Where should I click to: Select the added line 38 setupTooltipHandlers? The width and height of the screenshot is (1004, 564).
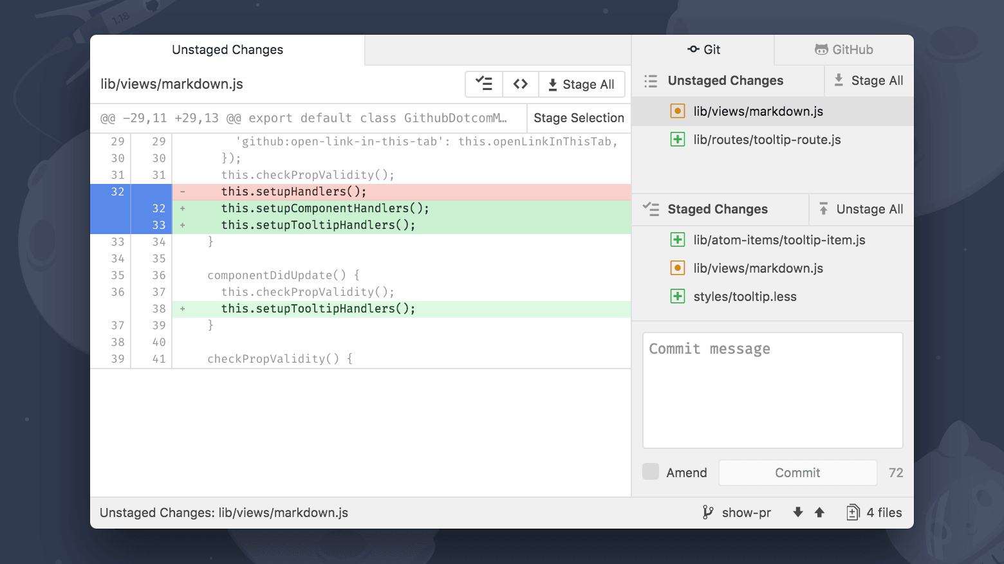(318, 309)
